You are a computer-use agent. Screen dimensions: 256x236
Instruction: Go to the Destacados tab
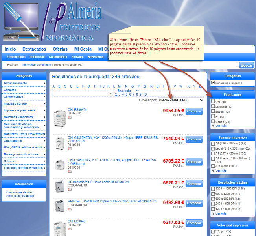point(34,49)
